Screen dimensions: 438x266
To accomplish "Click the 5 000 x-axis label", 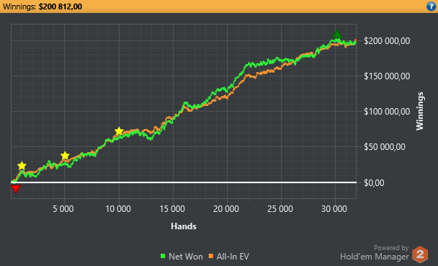I will pyautogui.click(x=63, y=209).
